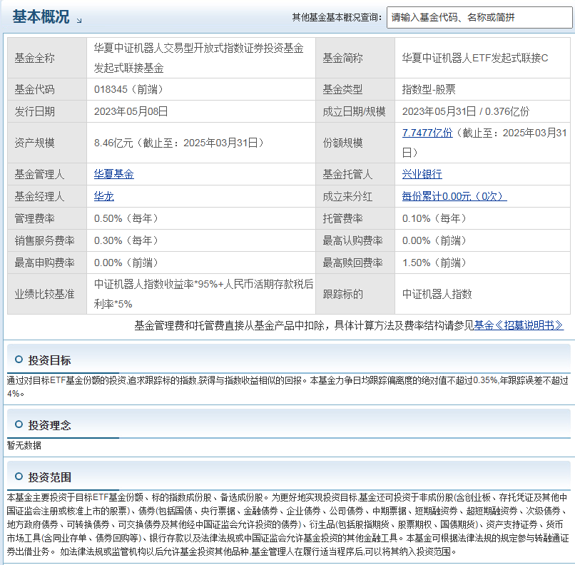This screenshot has height=565, width=575.
Task: Click sales service fee 0.30%（每年）
Action: pos(126,240)
